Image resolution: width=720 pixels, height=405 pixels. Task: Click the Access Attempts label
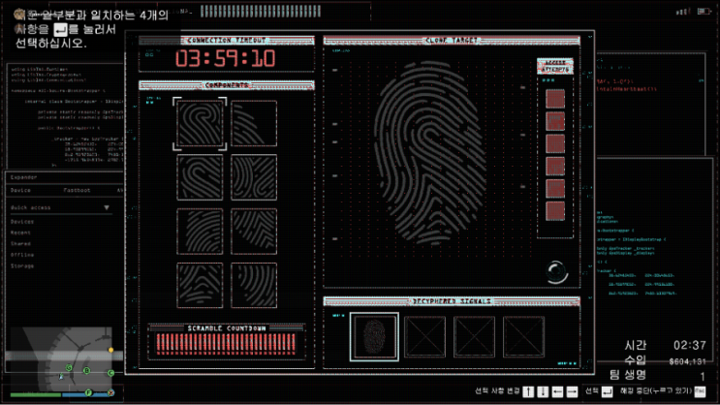(555, 66)
